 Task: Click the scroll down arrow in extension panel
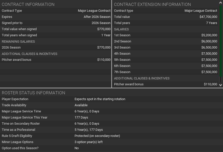(220, 85)
